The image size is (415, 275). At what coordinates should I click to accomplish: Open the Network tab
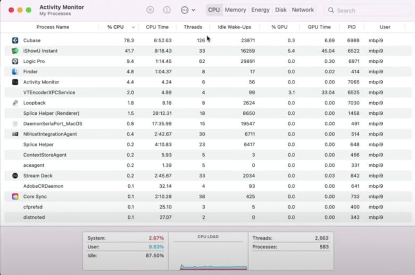[303, 10]
